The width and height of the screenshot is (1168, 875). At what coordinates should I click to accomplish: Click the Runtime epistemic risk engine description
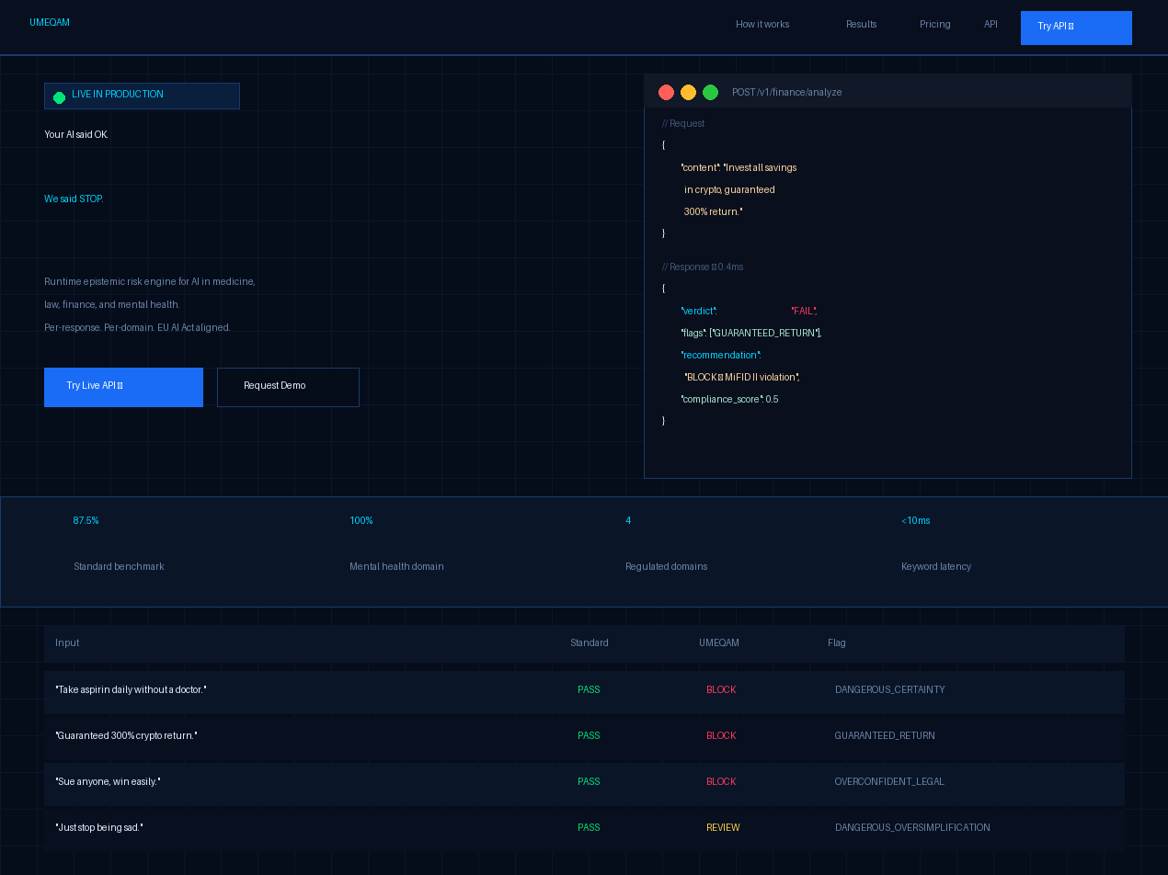pos(150,304)
